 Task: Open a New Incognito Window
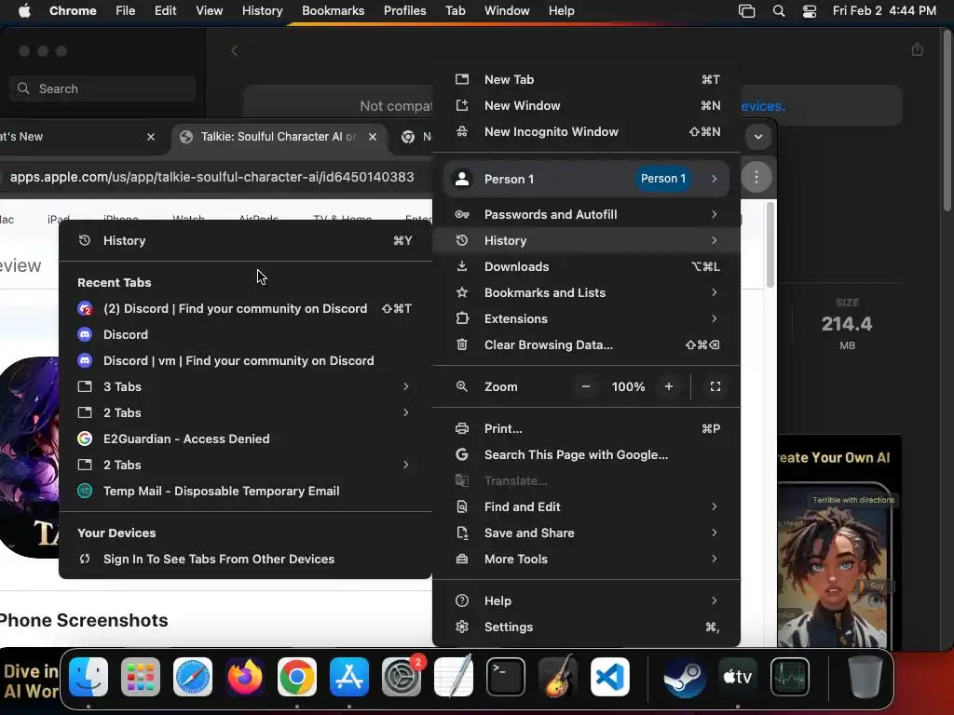click(587, 132)
